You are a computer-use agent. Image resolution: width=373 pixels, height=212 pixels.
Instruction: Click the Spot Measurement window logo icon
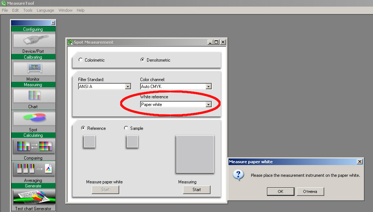point(70,42)
